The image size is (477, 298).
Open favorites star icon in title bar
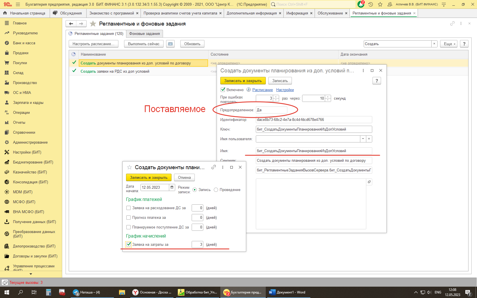click(380, 4)
